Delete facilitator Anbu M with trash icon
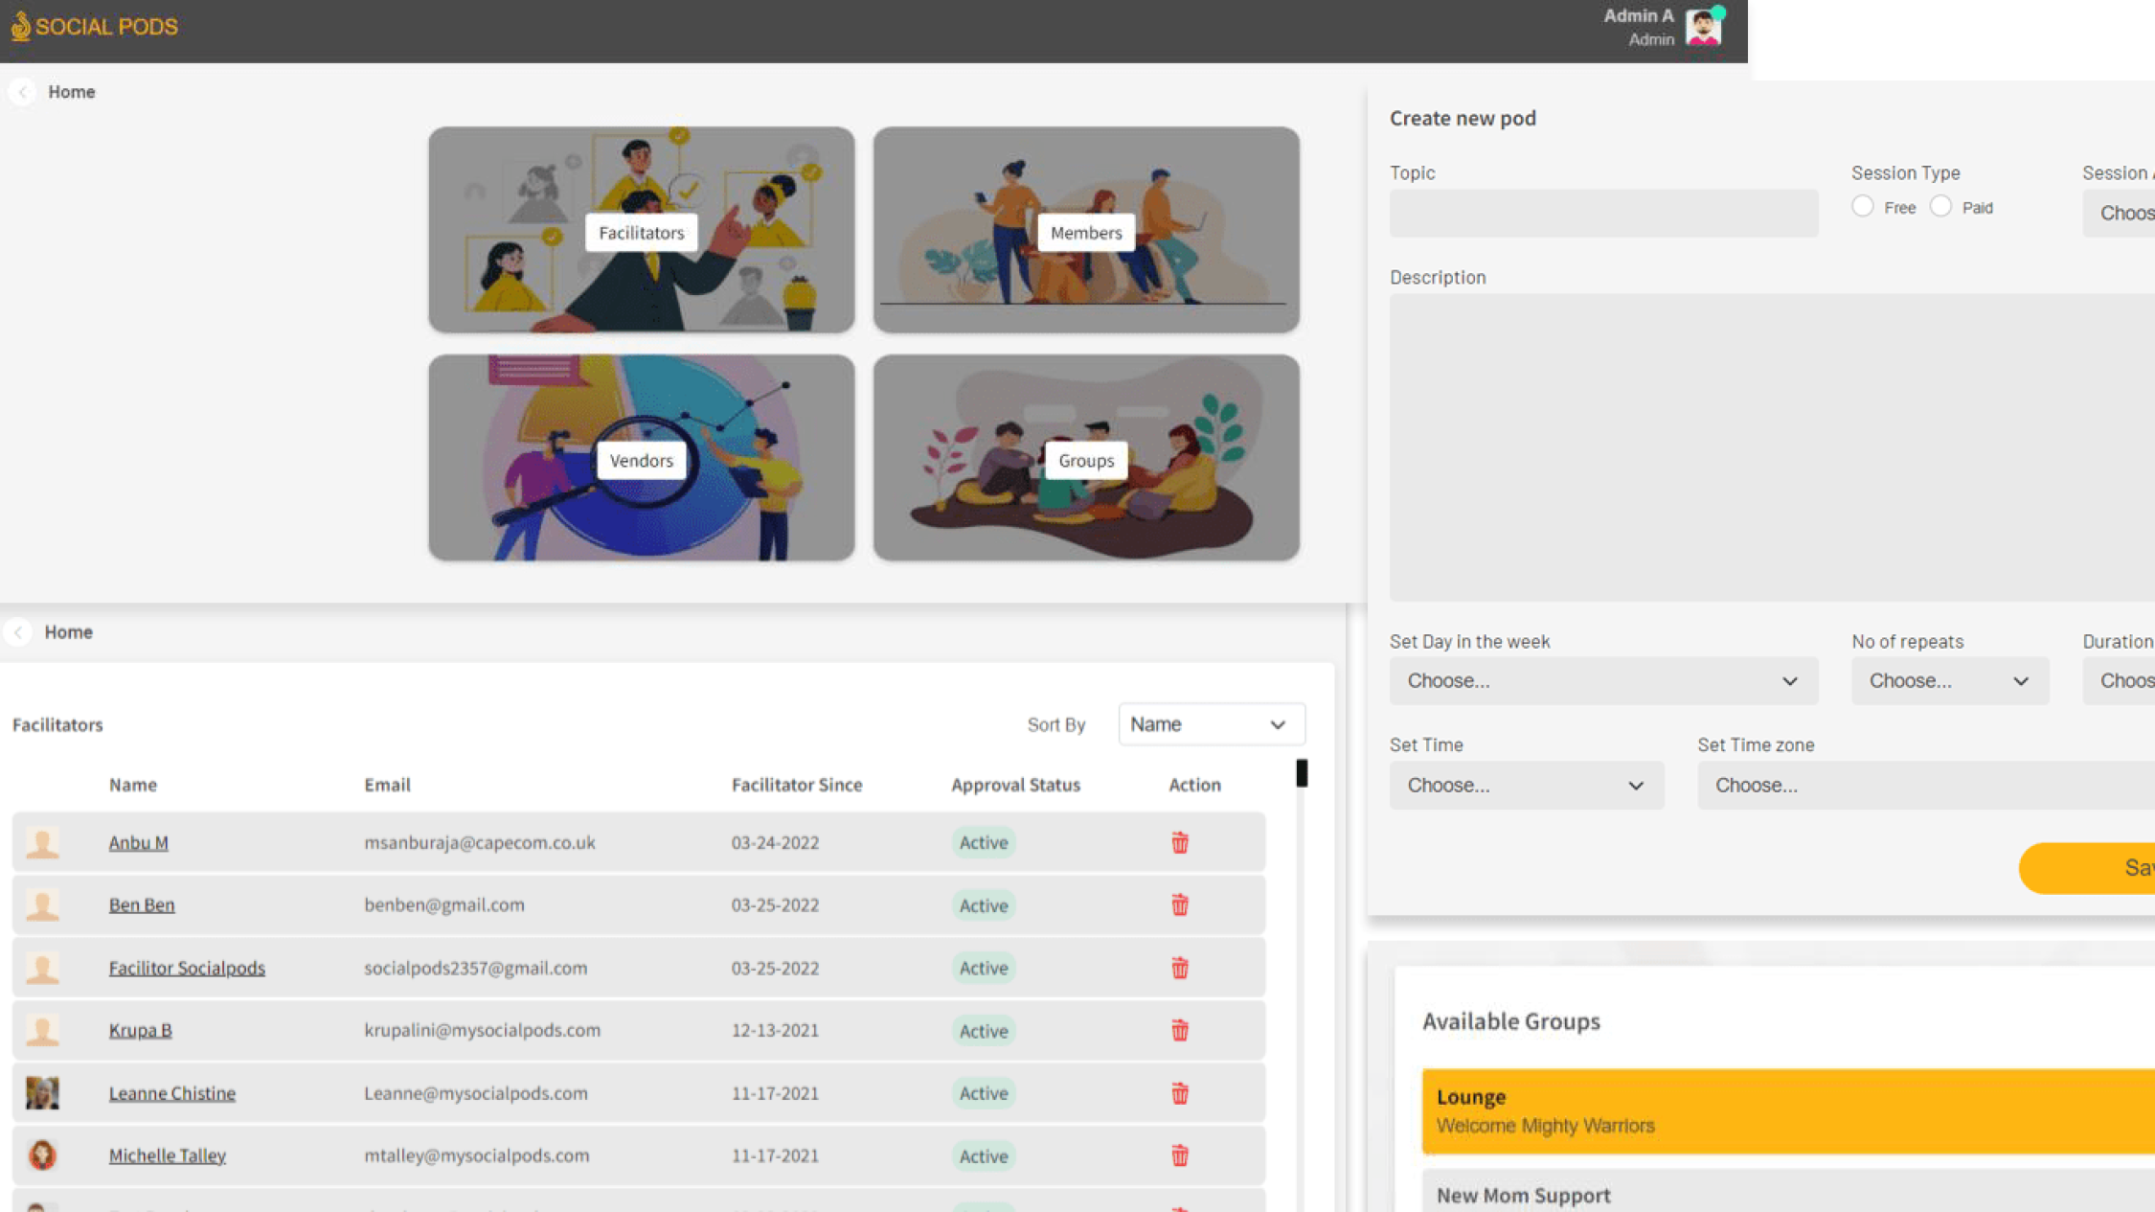The height and width of the screenshot is (1212, 2155). pyautogui.click(x=1179, y=842)
